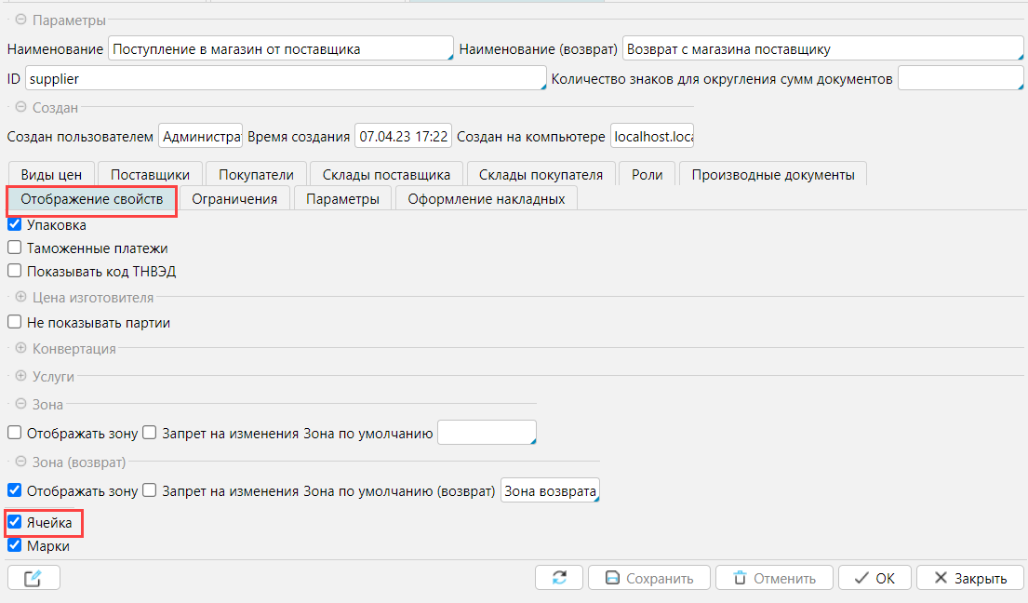Click the Закрыть button
This screenshot has height=603, width=1028.
(969, 578)
